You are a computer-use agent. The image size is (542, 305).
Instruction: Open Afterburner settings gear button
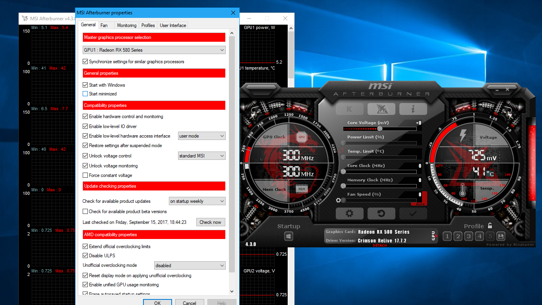tap(349, 214)
